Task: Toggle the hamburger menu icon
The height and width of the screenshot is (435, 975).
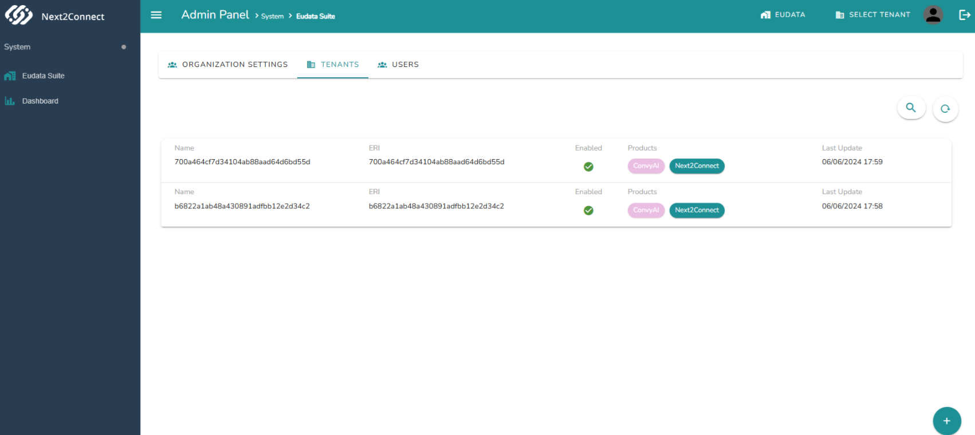Action: pos(156,15)
